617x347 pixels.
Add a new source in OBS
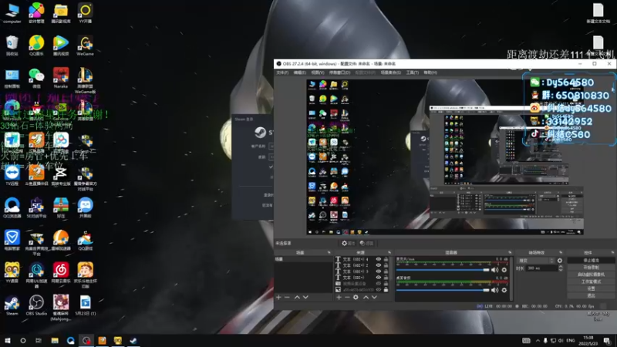pos(339,298)
